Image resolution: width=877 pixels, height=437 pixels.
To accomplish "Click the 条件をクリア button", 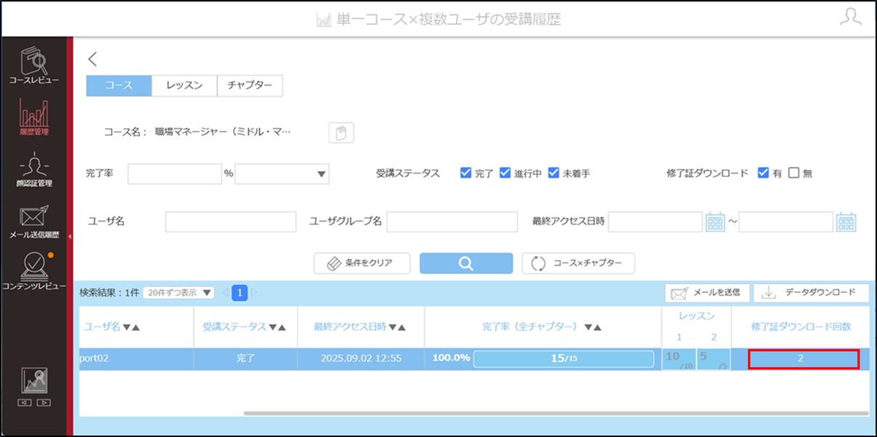I will pyautogui.click(x=362, y=263).
